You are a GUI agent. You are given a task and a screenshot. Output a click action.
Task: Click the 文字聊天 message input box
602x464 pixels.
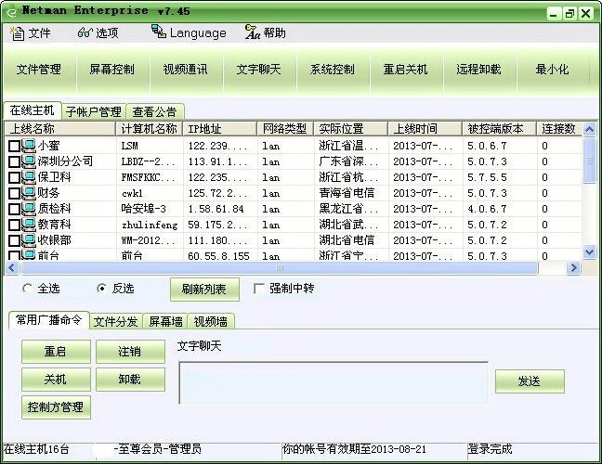pyautogui.click(x=334, y=382)
